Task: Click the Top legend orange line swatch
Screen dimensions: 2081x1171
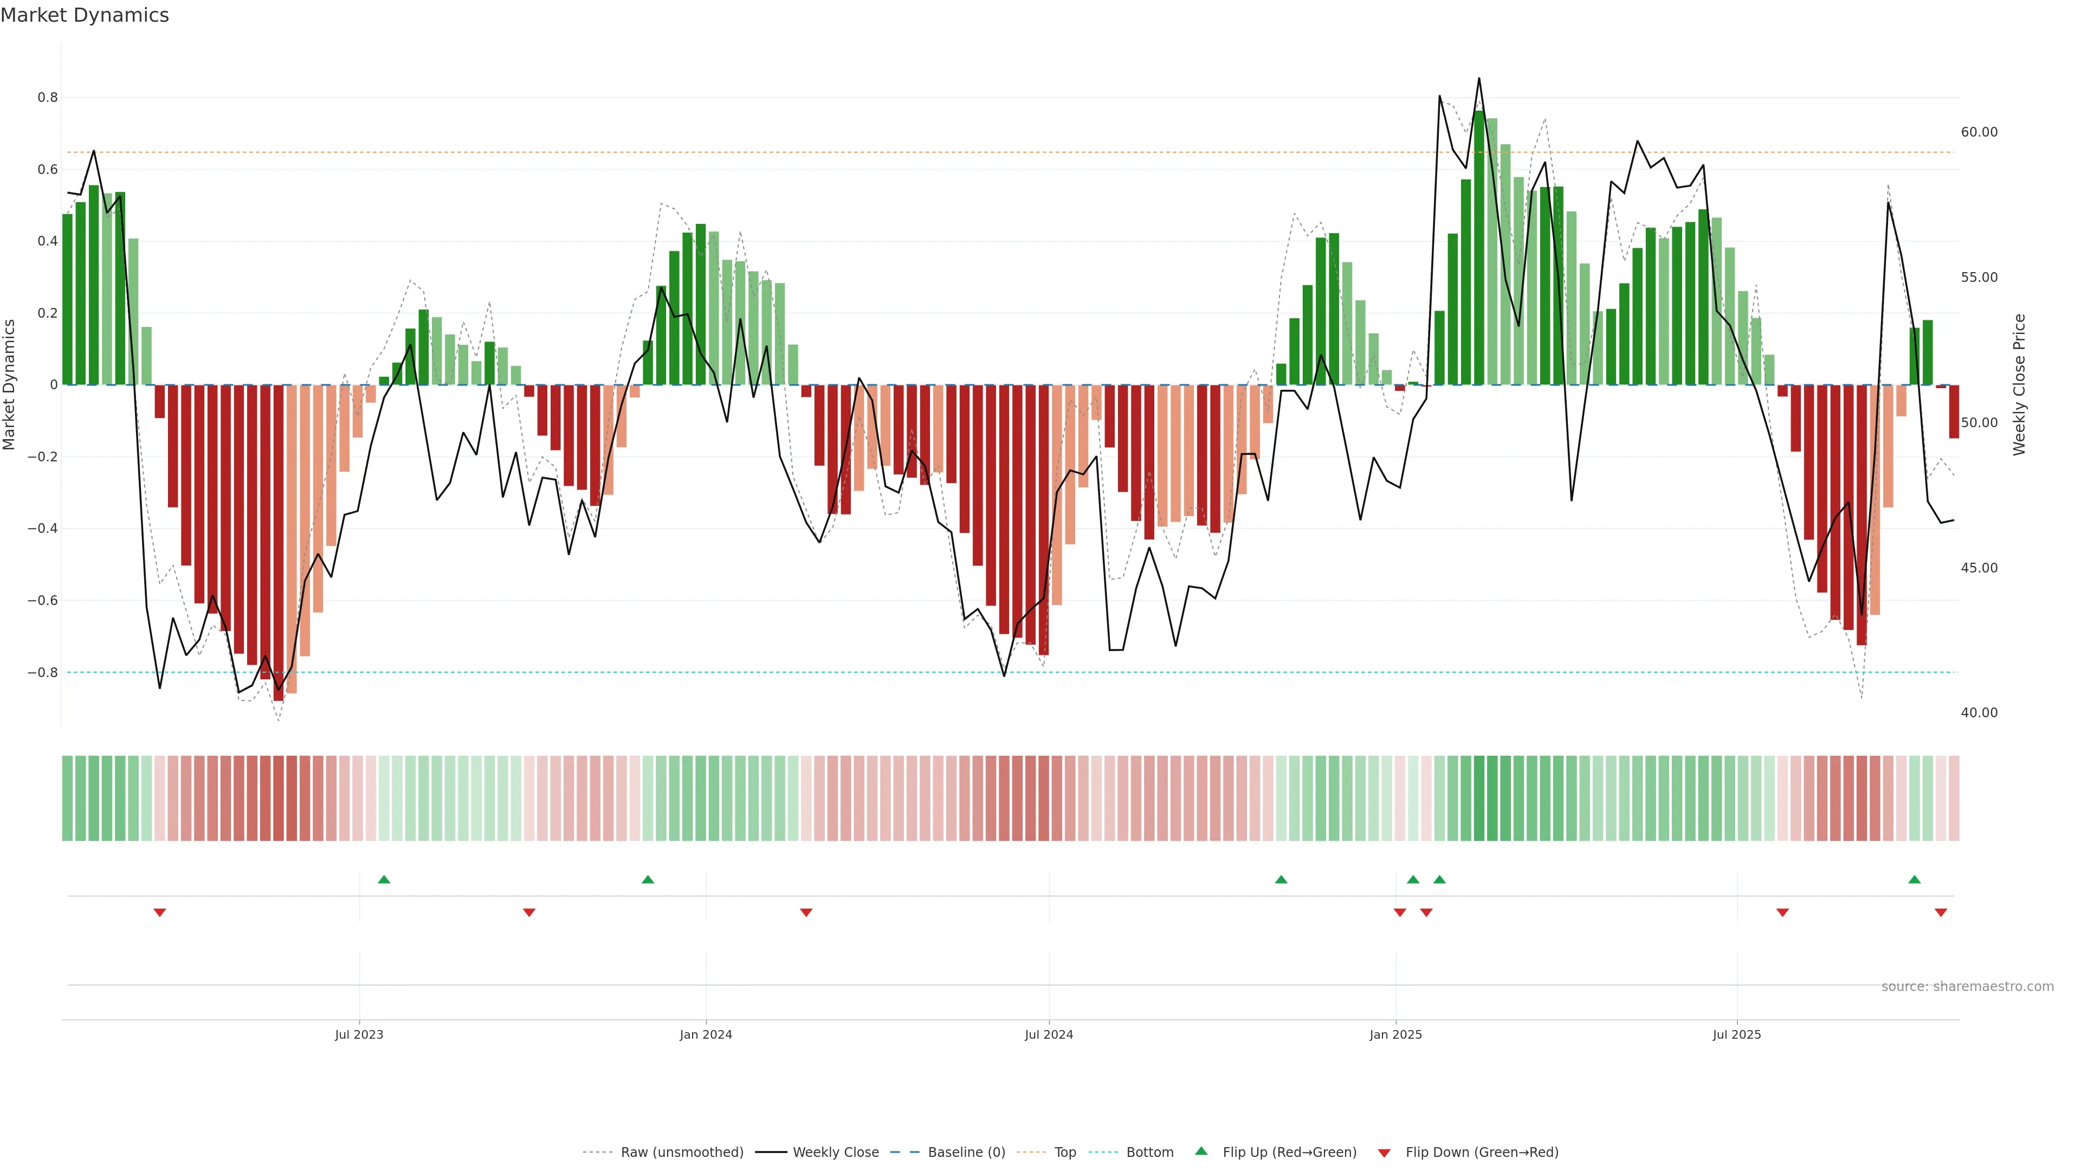Action: [x=1031, y=1153]
